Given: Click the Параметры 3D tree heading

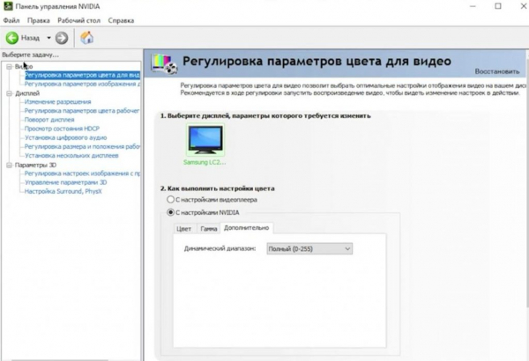Looking at the screenshot, I should coord(35,165).
